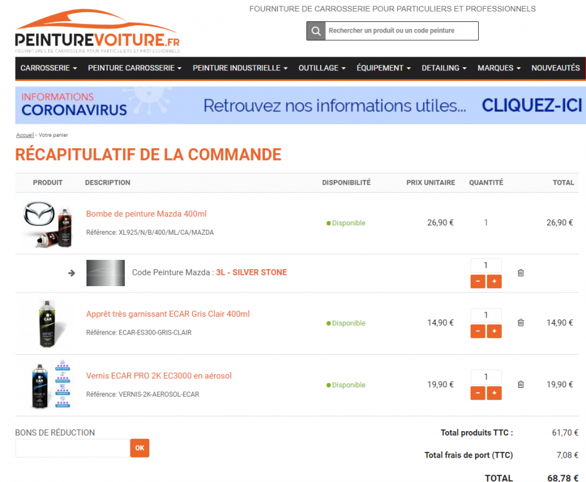Open Vernis ECAR PRO 2K EC3000 link
The image size is (586, 482).
point(159,376)
